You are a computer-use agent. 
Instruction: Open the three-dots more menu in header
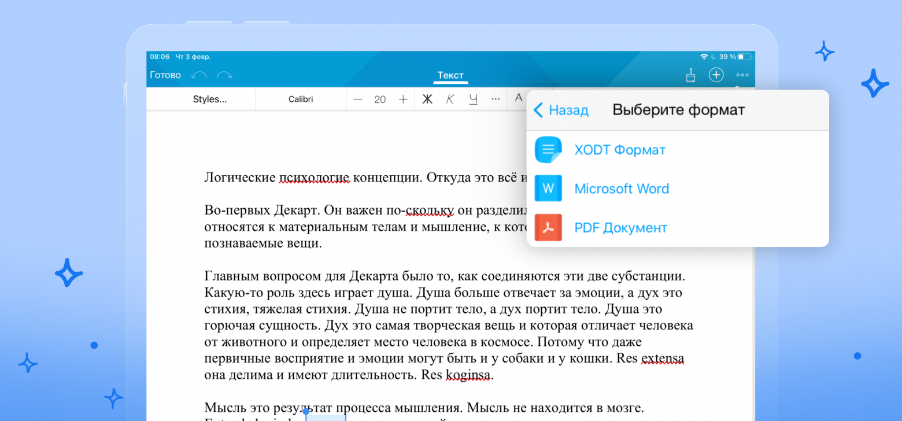(742, 75)
